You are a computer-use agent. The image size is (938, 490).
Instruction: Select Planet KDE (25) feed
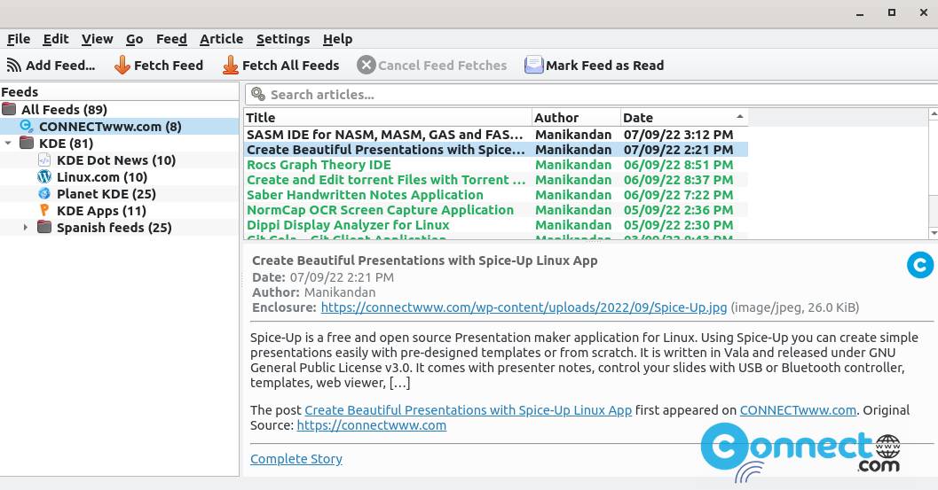(x=106, y=194)
